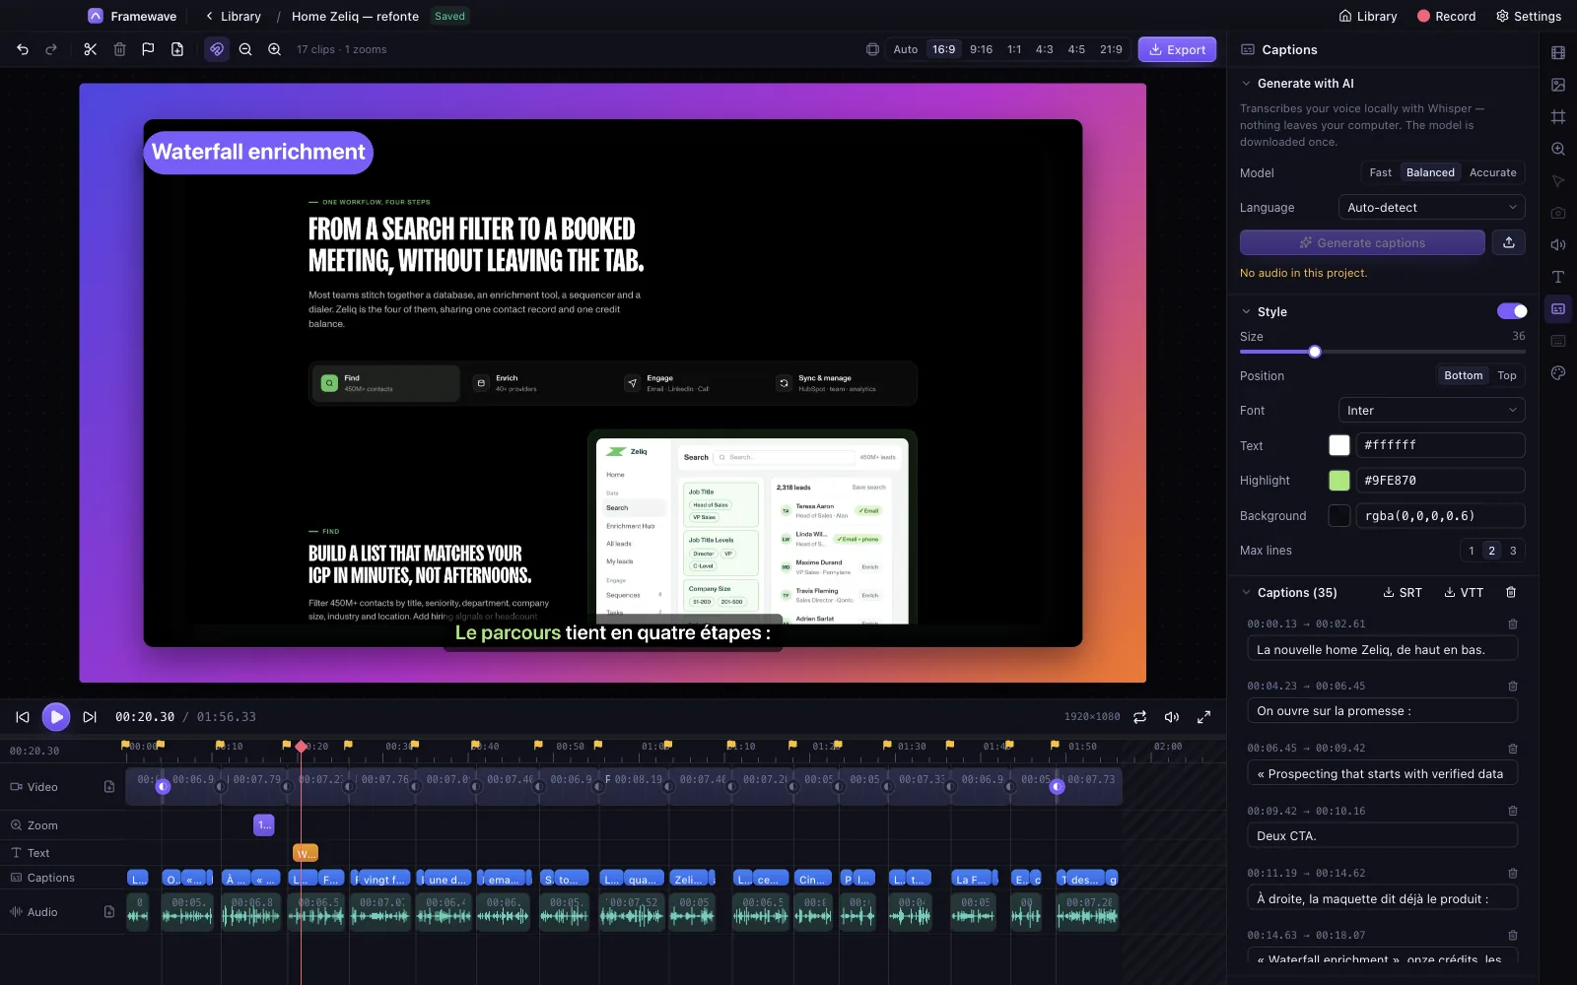Toggle the magnet snapping button
The height and width of the screenshot is (985, 1577).
tap(217, 49)
